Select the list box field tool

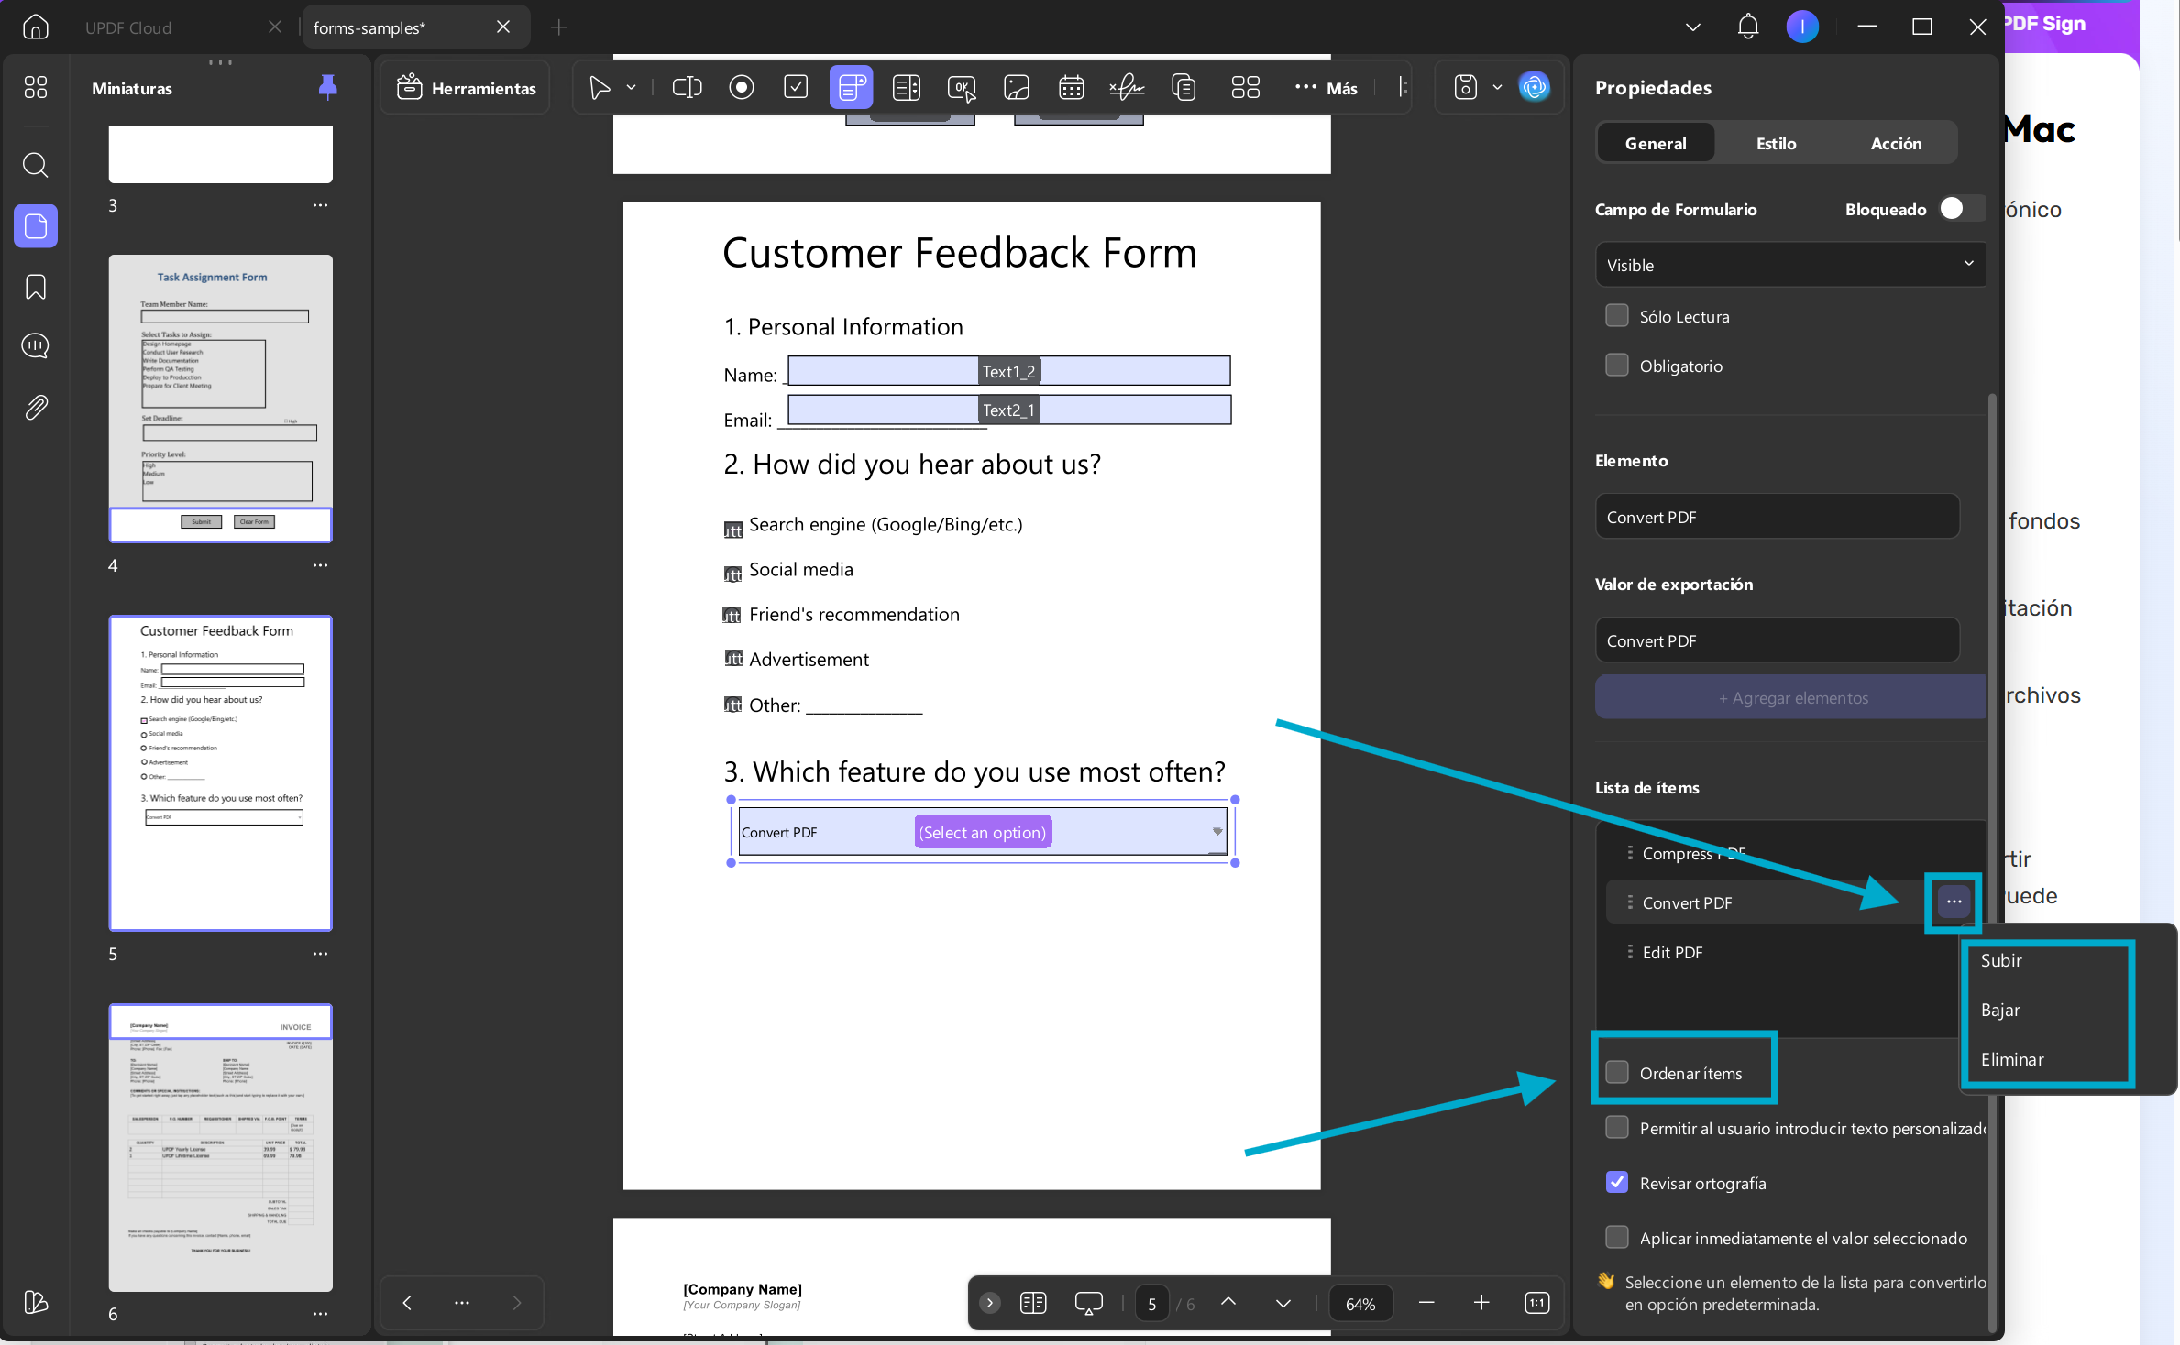[x=907, y=88]
